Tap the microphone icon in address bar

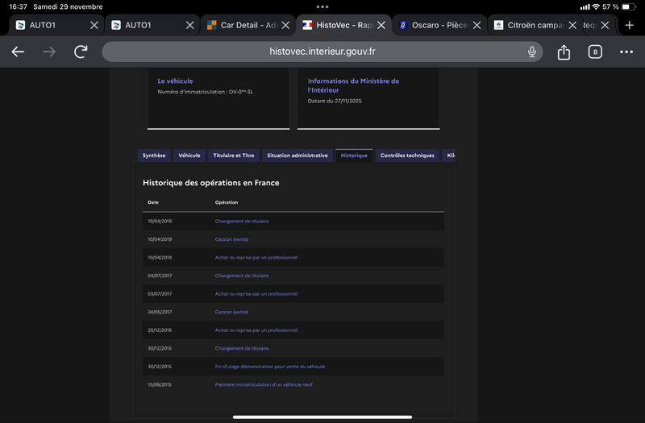[x=532, y=52]
